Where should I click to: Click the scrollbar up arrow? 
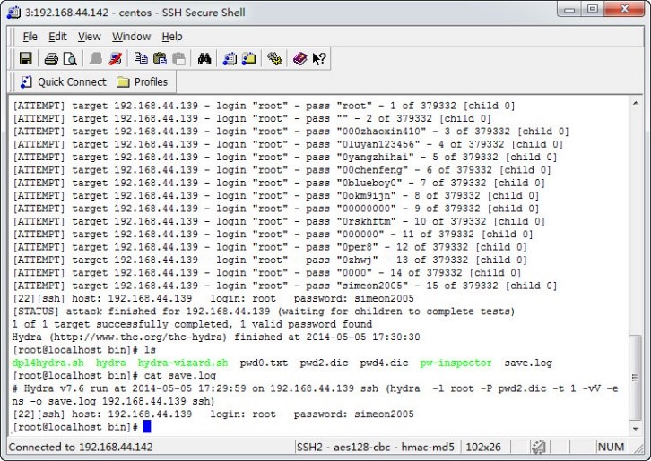coord(635,103)
